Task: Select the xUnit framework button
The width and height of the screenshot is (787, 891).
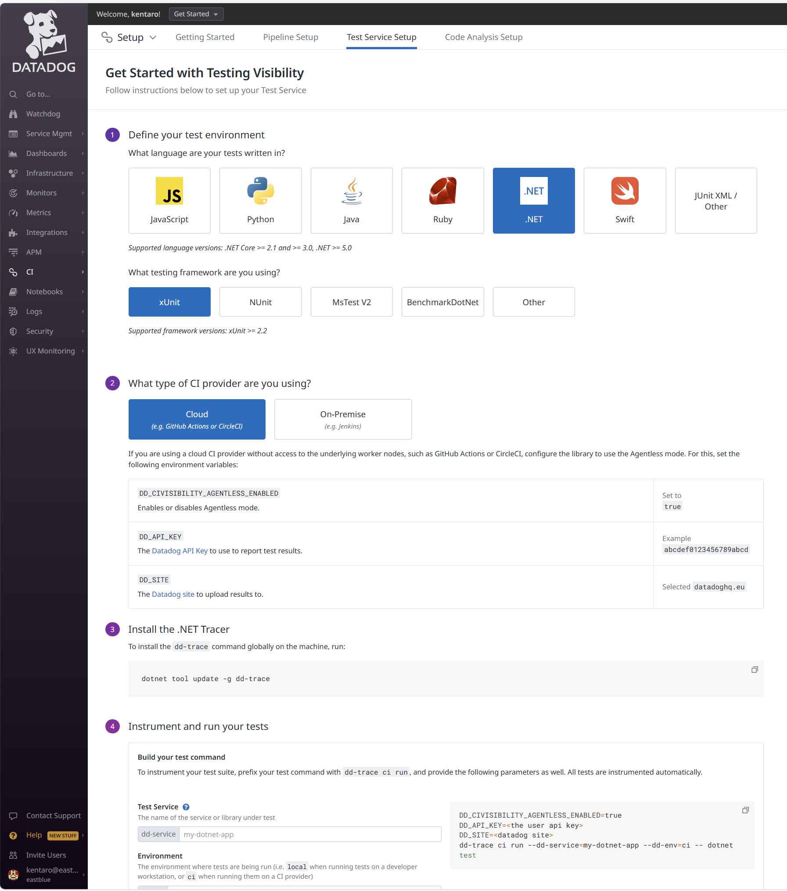Action: tap(169, 302)
